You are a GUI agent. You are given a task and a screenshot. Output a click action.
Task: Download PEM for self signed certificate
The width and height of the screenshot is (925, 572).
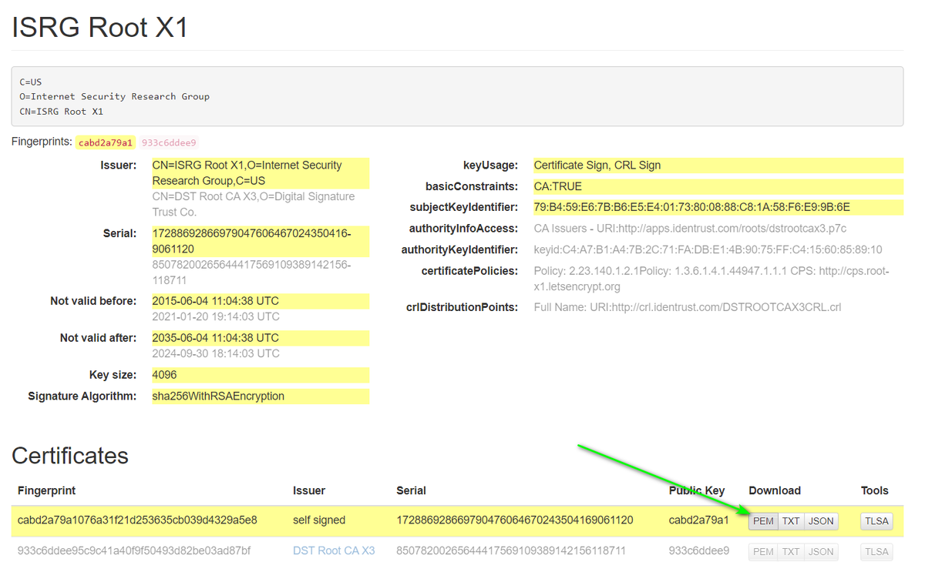(x=763, y=521)
